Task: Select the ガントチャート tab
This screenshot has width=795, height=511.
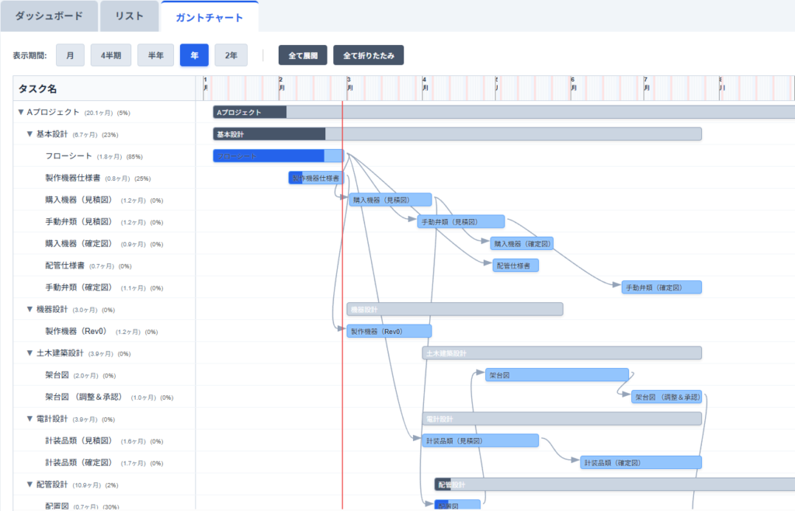Action: pyautogui.click(x=210, y=16)
